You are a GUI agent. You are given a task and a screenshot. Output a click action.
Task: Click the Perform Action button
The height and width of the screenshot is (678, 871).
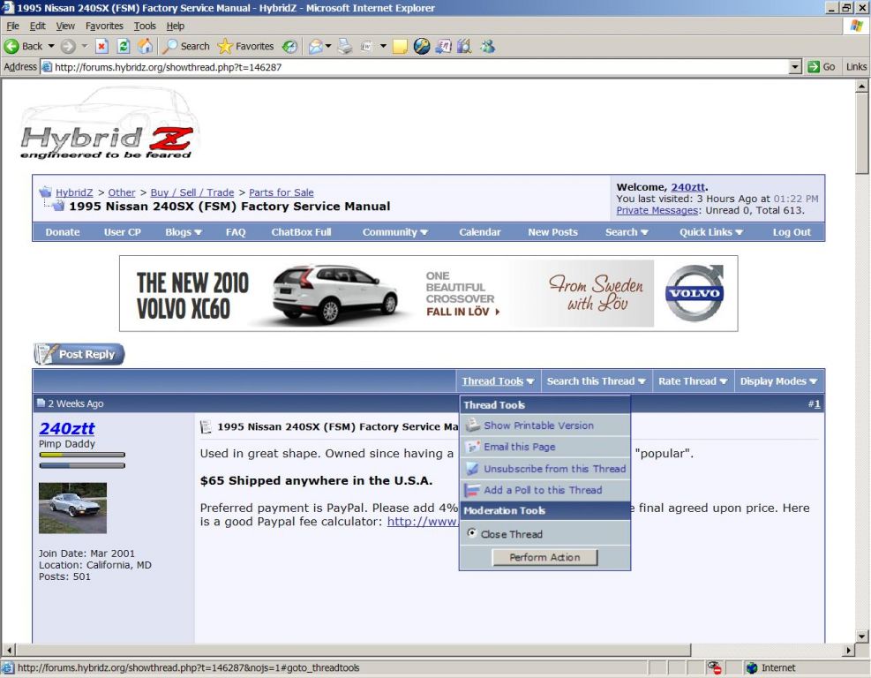(544, 558)
